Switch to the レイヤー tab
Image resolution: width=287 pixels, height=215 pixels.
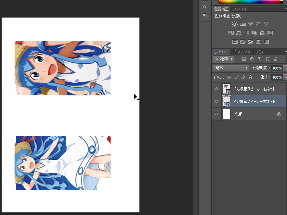[x=221, y=52]
